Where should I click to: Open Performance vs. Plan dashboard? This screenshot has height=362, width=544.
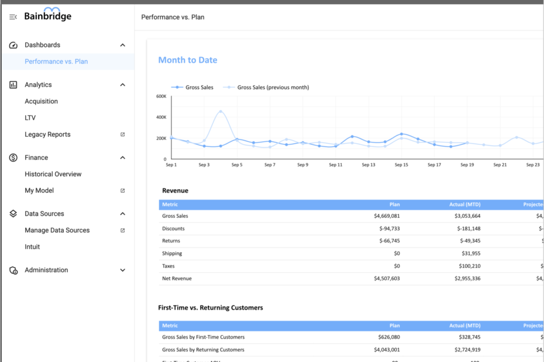[56, 61]
